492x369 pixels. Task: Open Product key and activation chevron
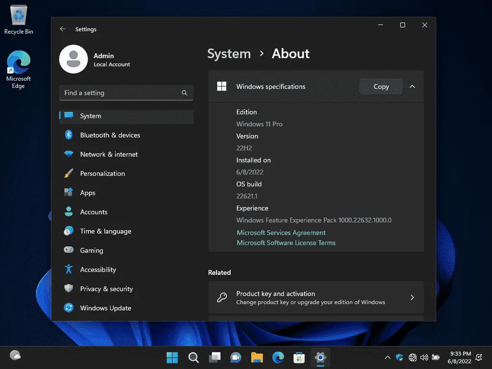412,297
